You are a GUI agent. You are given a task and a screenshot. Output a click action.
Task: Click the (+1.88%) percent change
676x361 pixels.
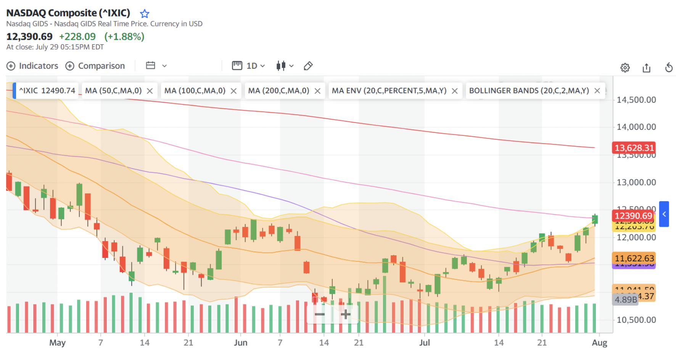(124, 37)
